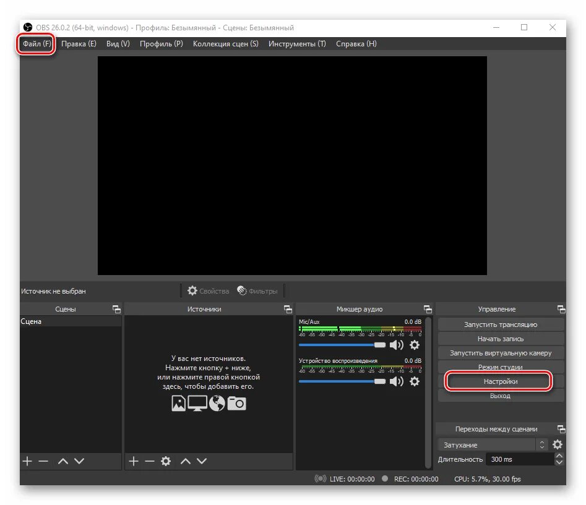
Task: Remove source with minus icon
Action: [150, 461]
